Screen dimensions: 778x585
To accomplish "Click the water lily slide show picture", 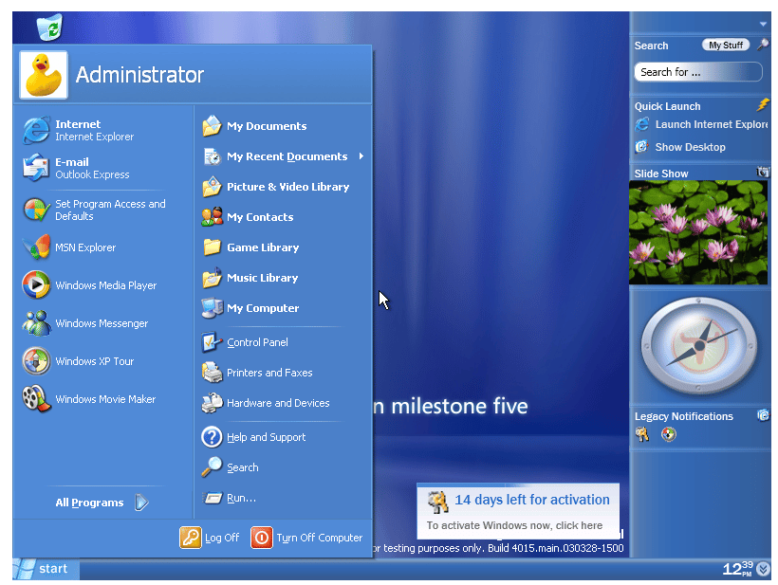I will click(699, 232).
